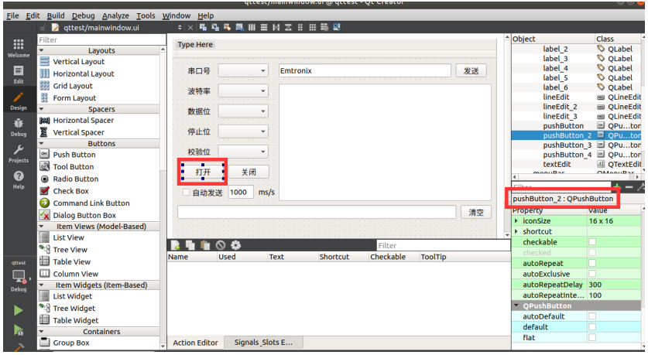648x355 pixels.
Task: Switch to the Action Editor tab
Action: [195, 343]
